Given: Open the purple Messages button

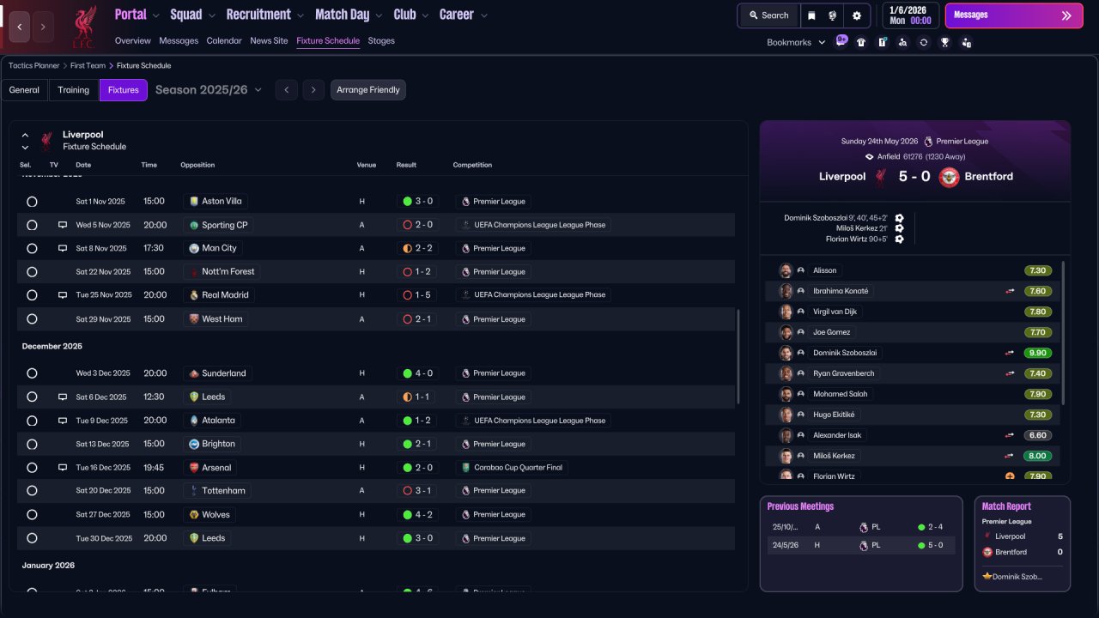Looking at the screenshot, I should pos(1014,15).
